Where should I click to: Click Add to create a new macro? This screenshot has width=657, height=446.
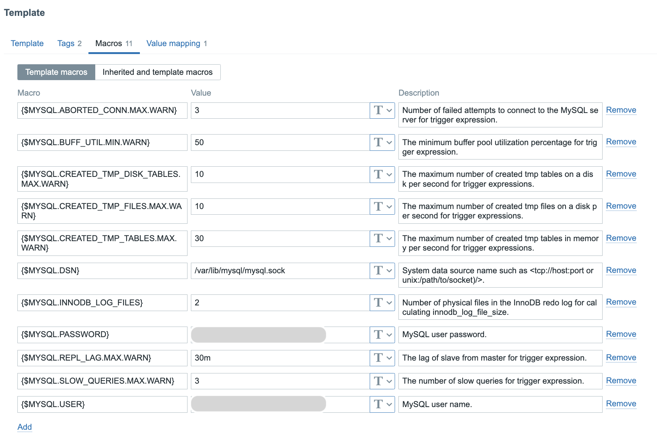(25, 427)
